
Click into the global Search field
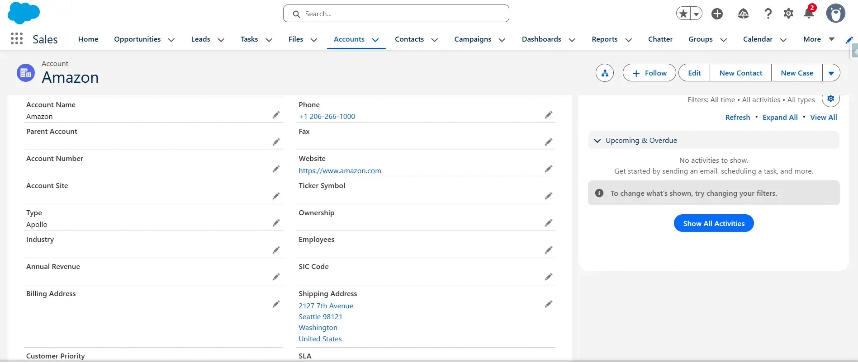point(396,14)
